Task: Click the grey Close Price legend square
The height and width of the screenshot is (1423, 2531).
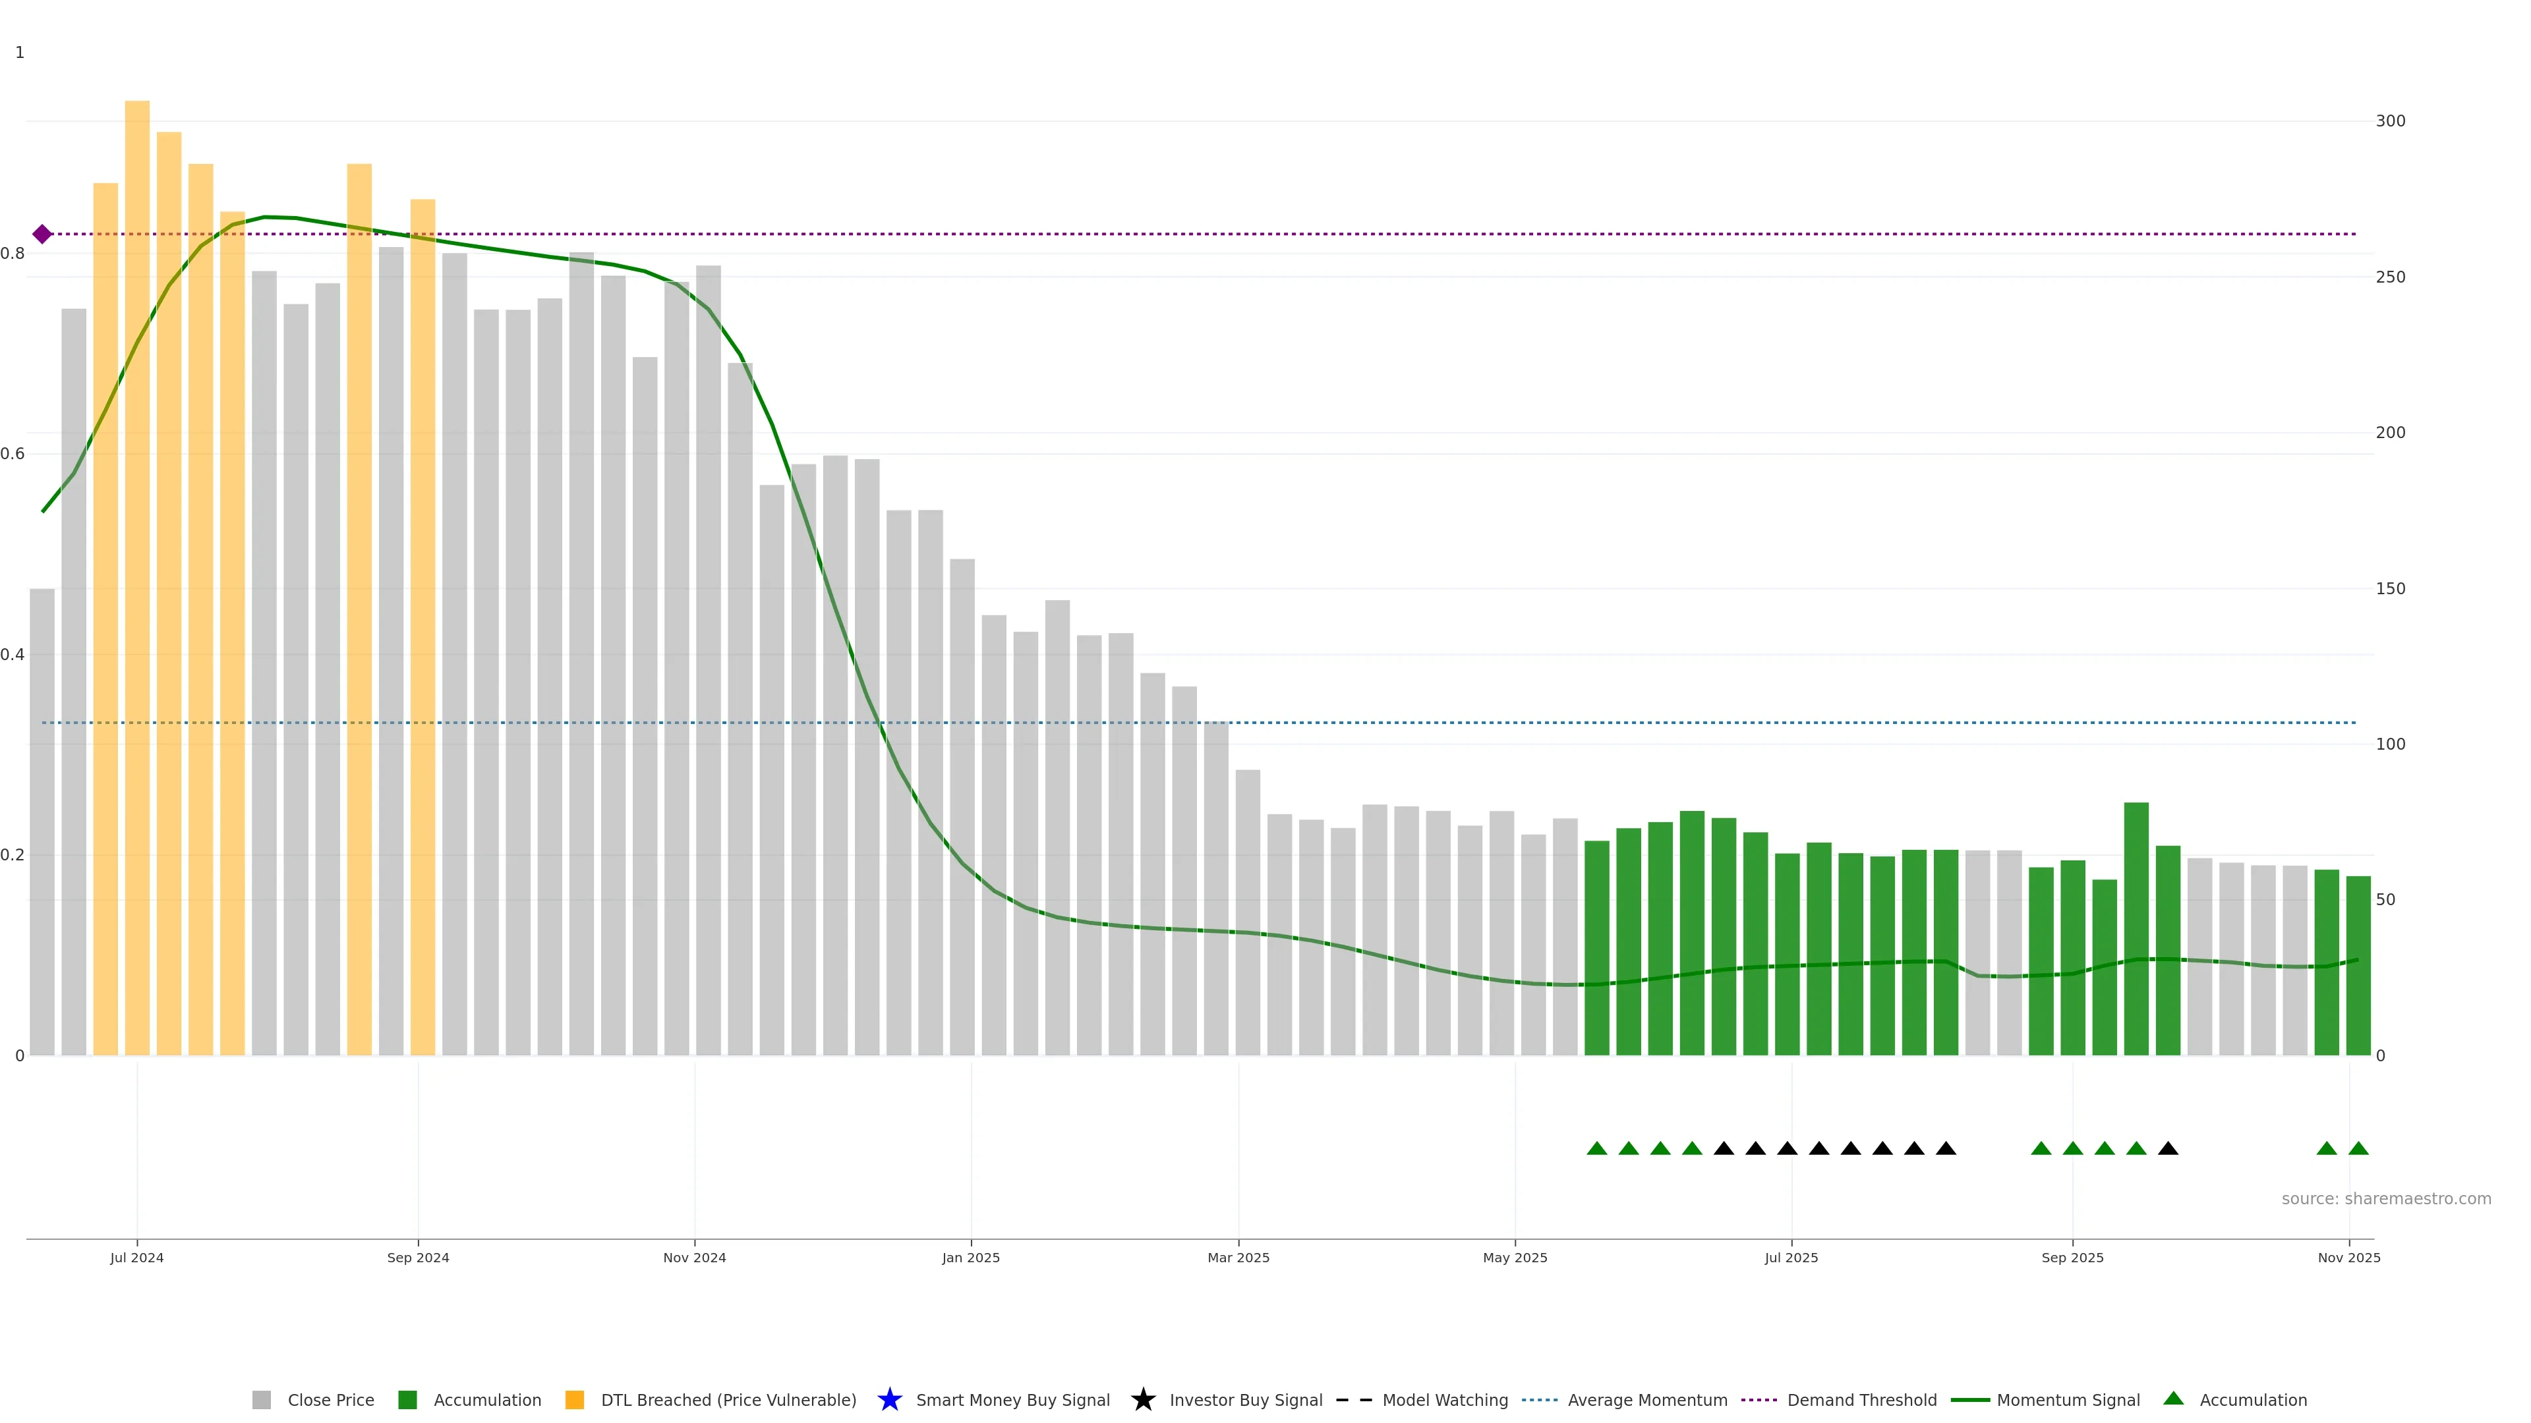Action: 262,1399
